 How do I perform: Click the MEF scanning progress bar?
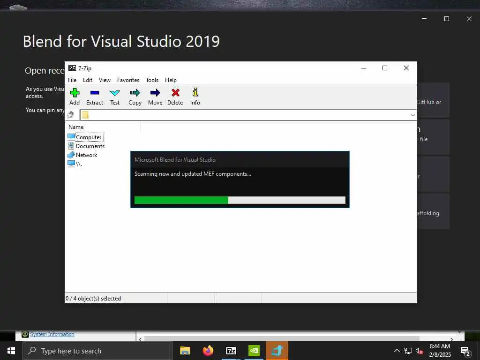(x=240, y=200)
